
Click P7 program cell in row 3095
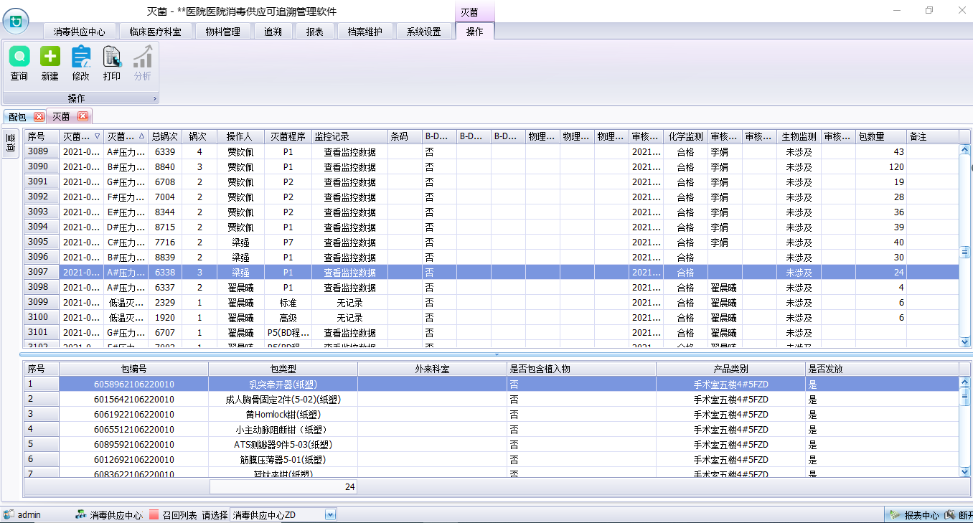pos(288,242)
